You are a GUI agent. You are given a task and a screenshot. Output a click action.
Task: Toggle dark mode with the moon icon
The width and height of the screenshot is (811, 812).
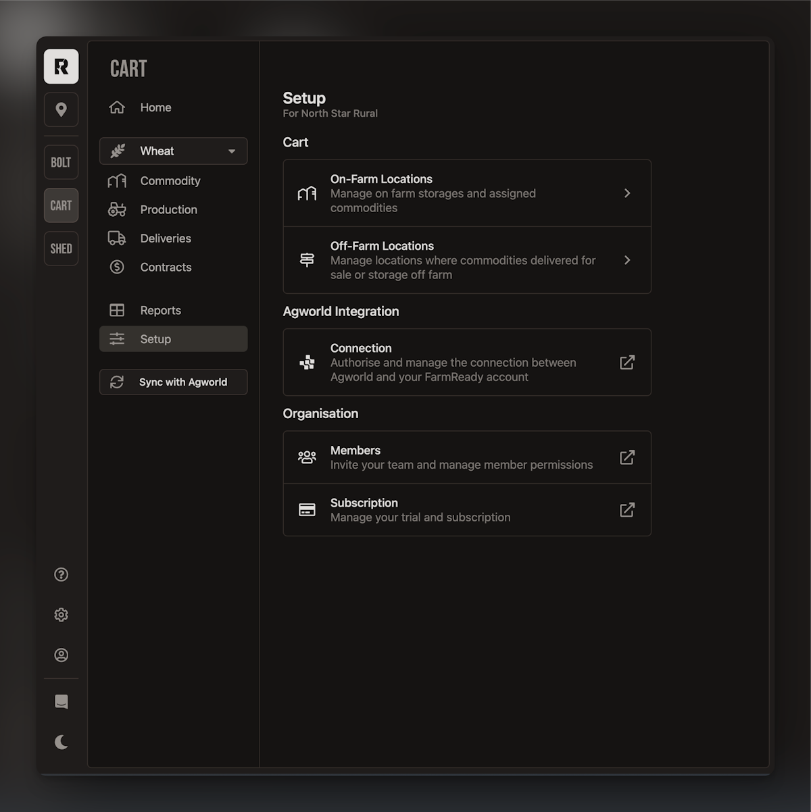point(61,742)
